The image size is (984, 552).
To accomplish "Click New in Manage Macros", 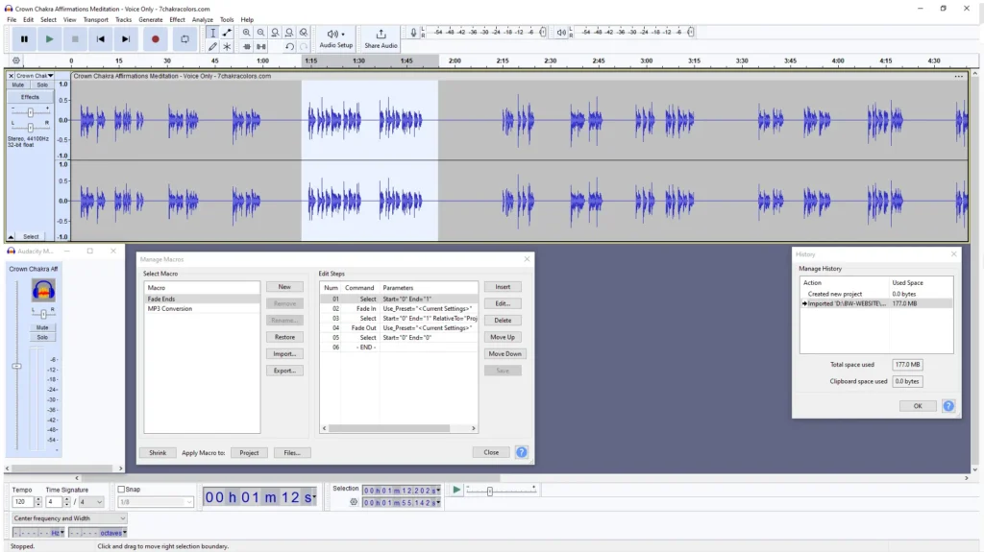I will pos(284,287).
